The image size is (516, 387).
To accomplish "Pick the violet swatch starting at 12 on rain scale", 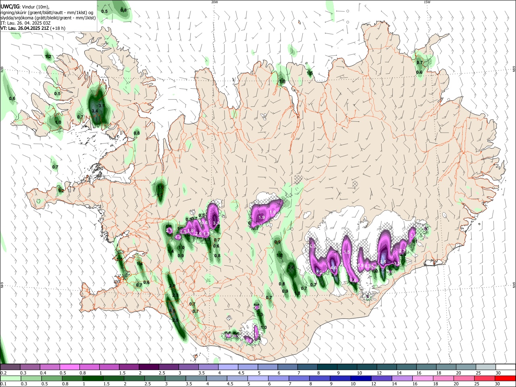I will click(x=381, y=378).
